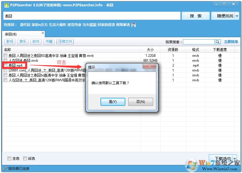Close the 泰囧(6) tab with its X
Screen dimensions: 242x173
tap(43, 33)
